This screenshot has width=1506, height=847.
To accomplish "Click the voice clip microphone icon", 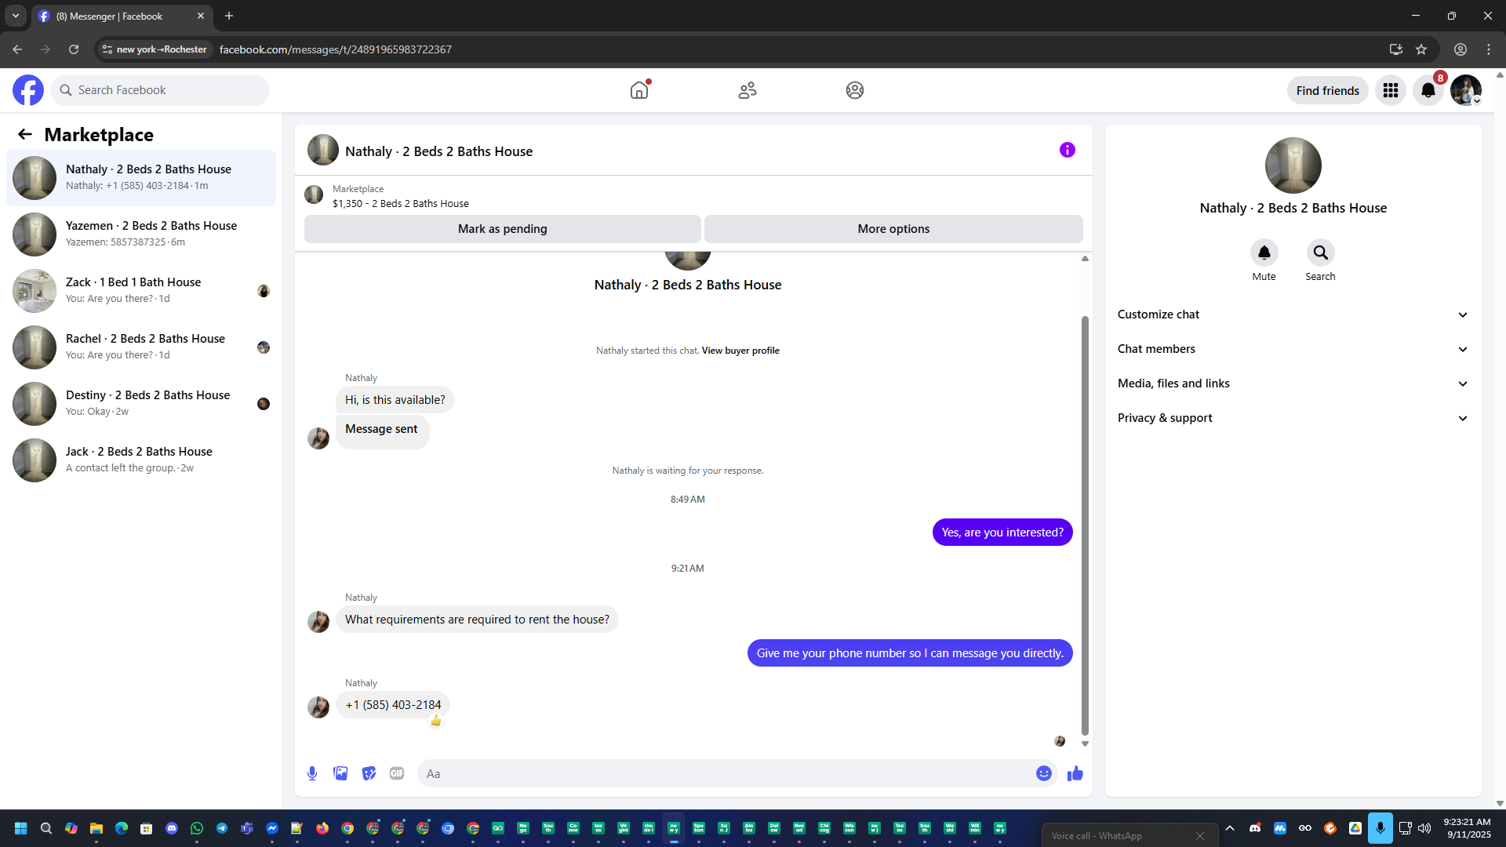I will point(312,773).
